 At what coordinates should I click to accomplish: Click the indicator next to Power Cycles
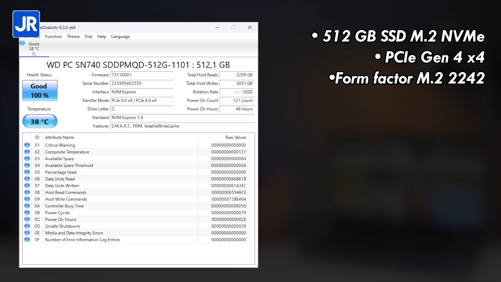[27, 212]
